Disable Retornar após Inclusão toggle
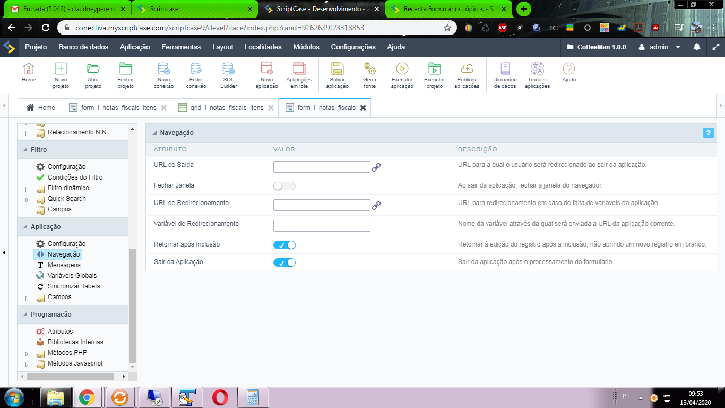Screen dimensions: 725x408 pos(284,245)
